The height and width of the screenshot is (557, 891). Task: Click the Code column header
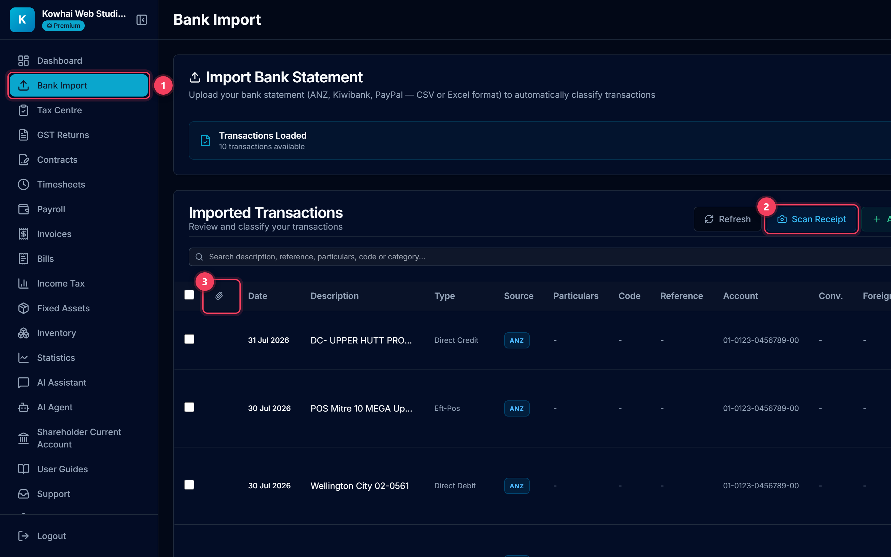(629, 296)
